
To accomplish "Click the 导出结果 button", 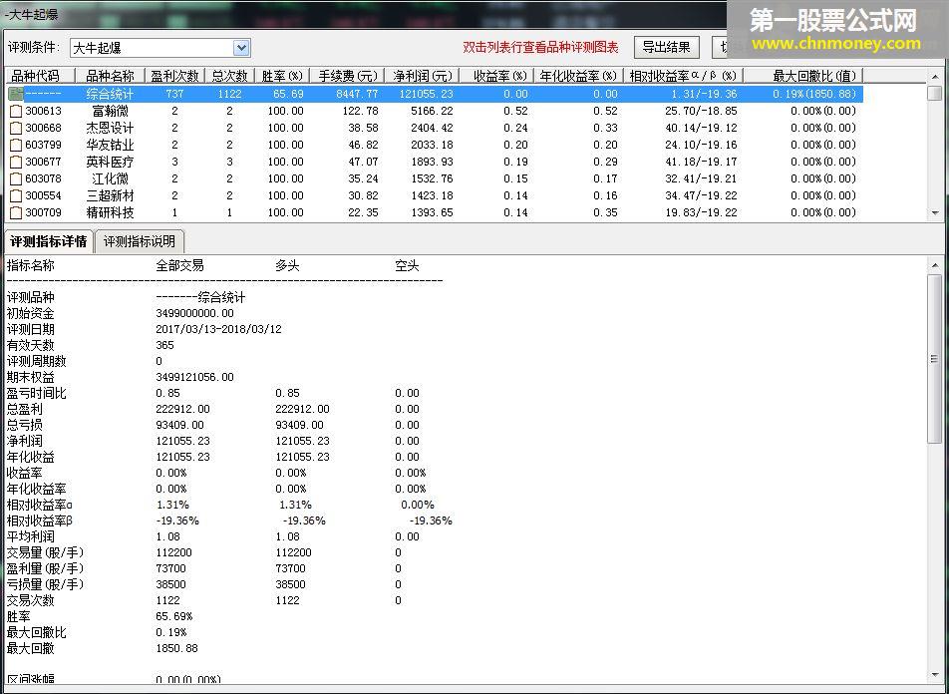I will (666, 47).
